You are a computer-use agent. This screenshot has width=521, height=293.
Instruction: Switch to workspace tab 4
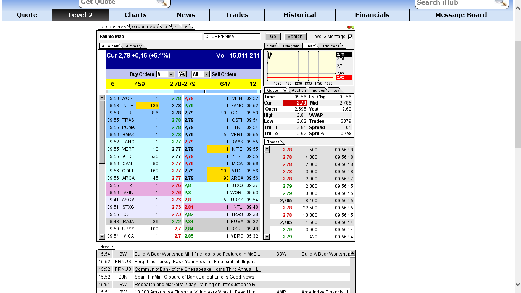[176, 27]
